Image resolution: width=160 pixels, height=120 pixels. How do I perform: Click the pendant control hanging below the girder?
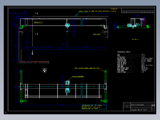click(x=32, y=53)
